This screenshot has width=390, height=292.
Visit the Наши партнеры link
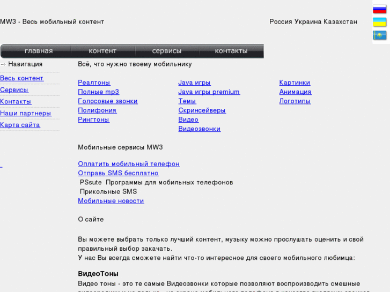coord(26,114)
